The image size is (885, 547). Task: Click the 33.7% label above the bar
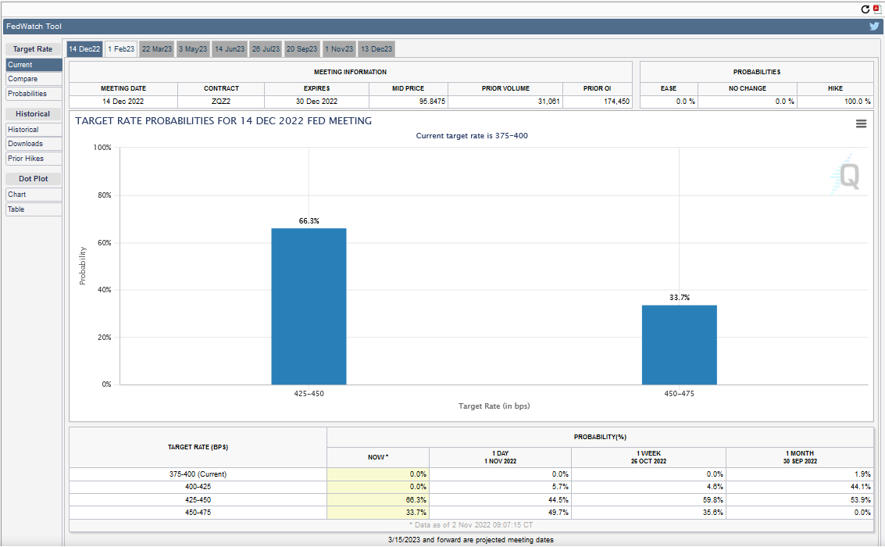tap(680, 298)
